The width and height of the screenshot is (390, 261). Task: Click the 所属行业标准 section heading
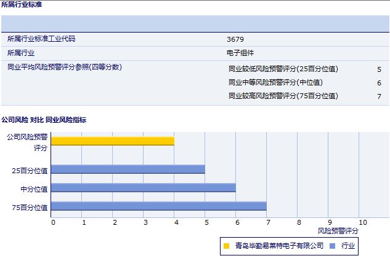22,5
